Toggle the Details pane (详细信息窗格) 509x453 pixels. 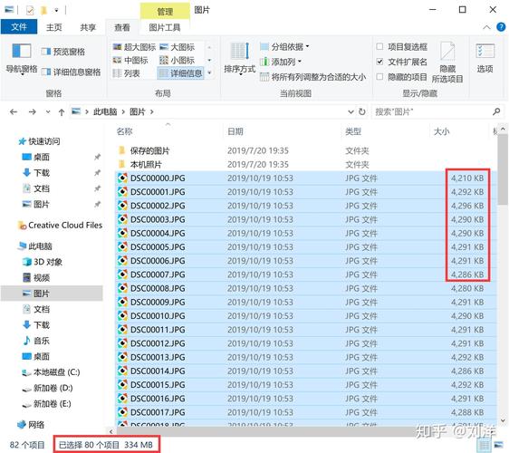71,72
